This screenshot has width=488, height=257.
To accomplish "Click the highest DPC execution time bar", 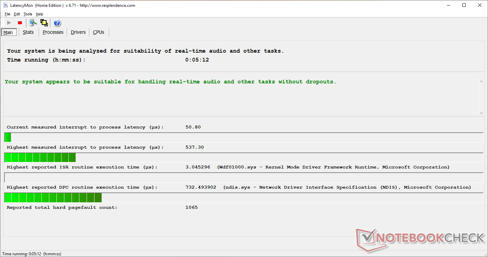I will coord(244,198).
